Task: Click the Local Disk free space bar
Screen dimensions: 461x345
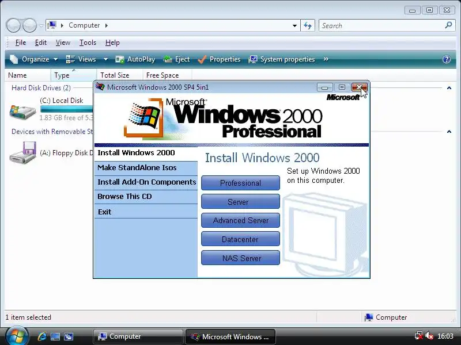Action: point(67,109)
